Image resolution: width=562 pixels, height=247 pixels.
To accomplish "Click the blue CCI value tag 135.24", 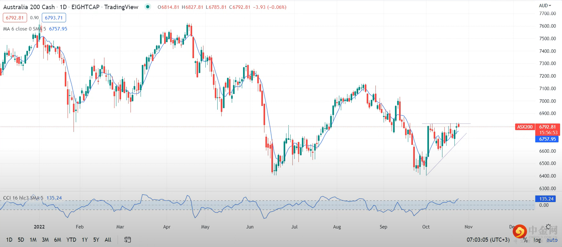I will coord(546,199).
